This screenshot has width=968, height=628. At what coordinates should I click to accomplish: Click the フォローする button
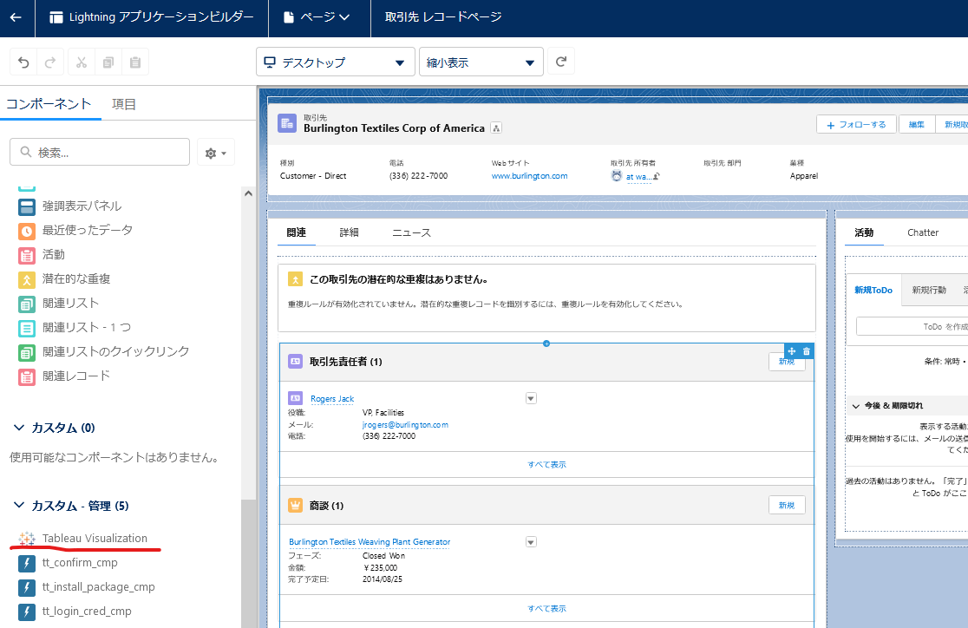(855, 124)
